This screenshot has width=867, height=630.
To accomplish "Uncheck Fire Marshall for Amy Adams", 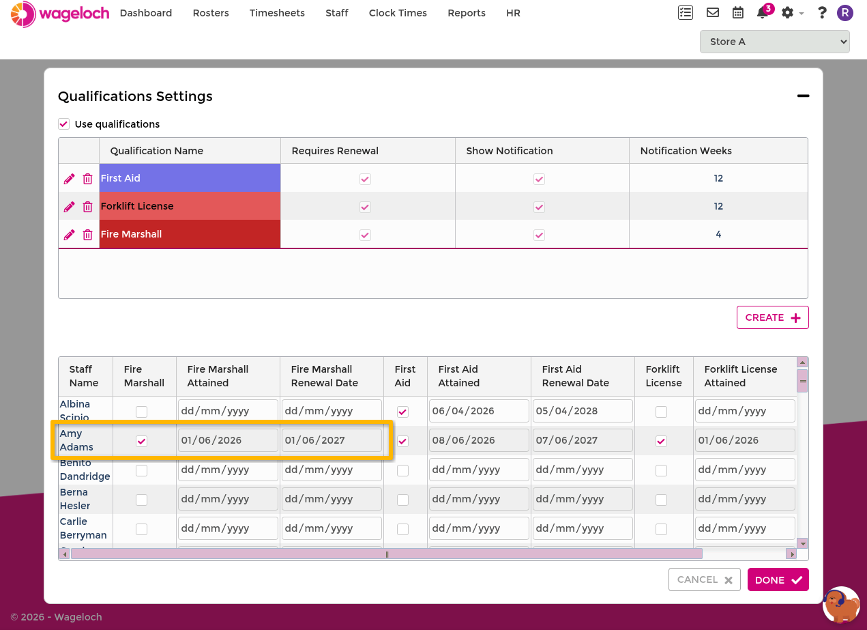I will 141,441.
